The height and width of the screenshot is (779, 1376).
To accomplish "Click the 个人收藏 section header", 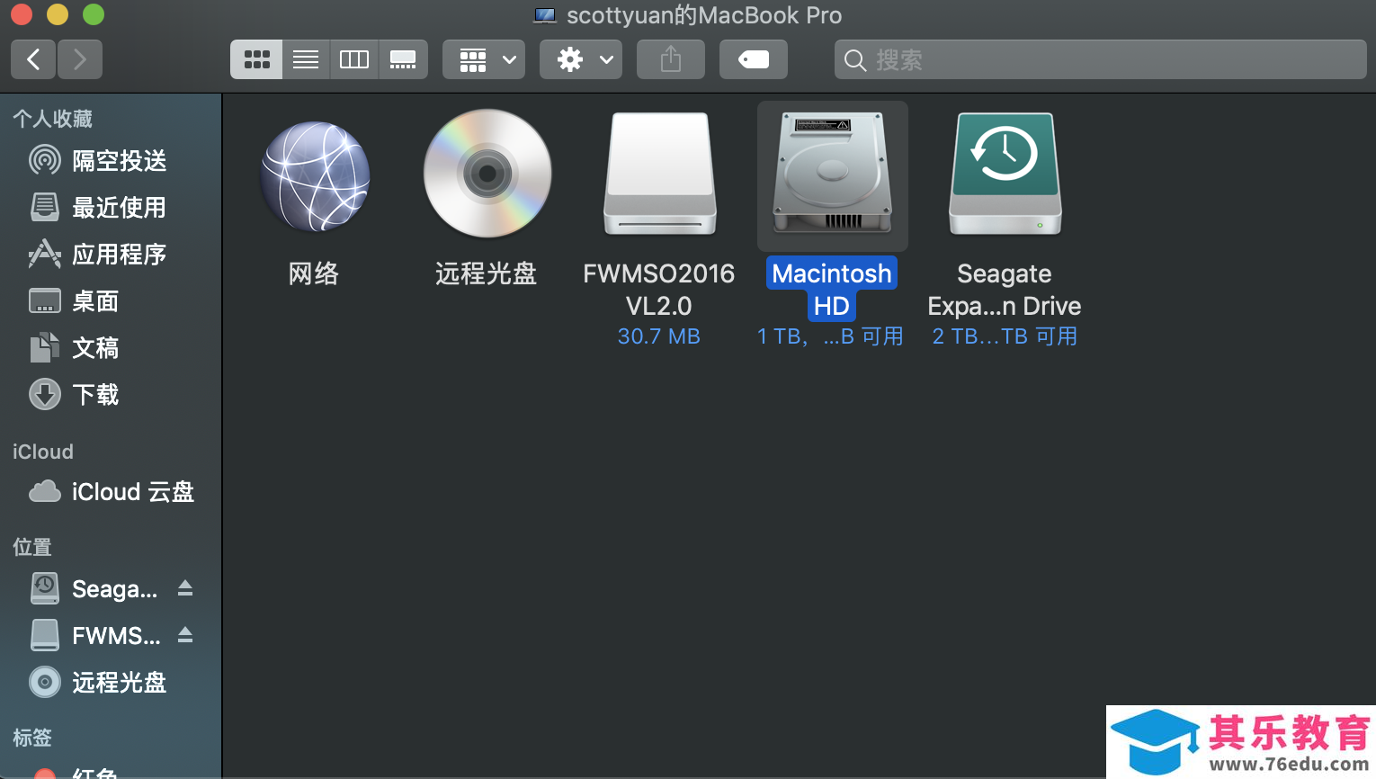I will pyautogui.click(x=53, y=119).
